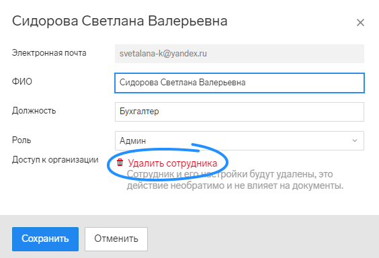Save changes with the Сохранить button
Screen dimensions: 379x258
point(45,239)
